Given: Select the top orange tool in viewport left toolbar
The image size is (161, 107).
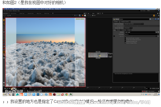Looking at the screenshot, I should (4, 20).
